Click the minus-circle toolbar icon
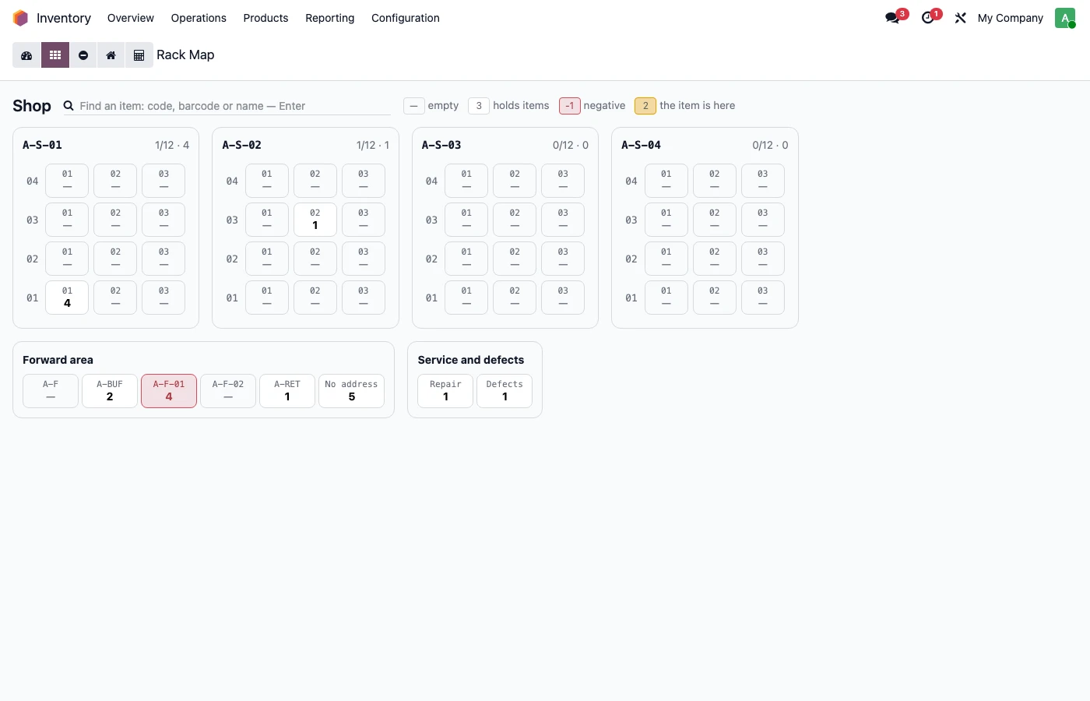The height and width of the screenshot is (701, 1090). click(83, 55)
